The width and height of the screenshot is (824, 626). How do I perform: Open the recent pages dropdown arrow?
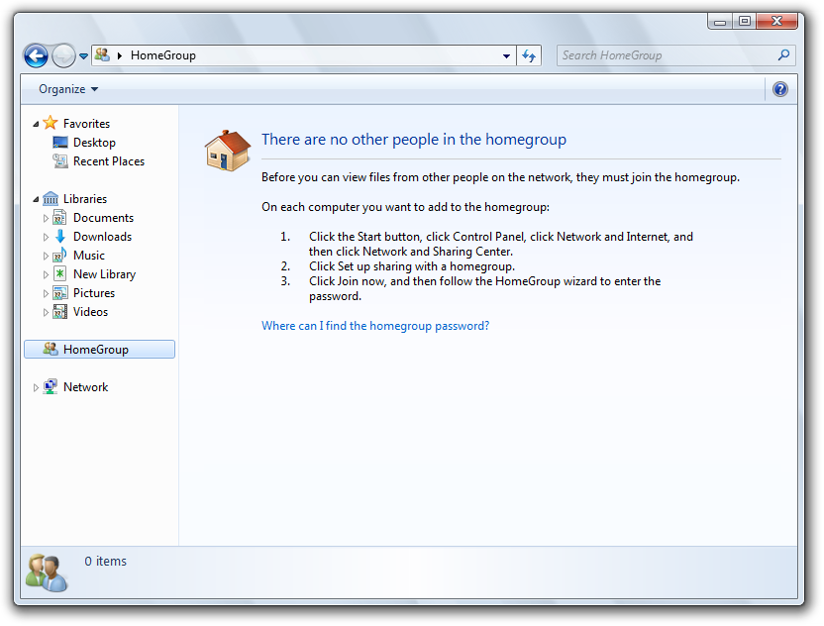83,55
